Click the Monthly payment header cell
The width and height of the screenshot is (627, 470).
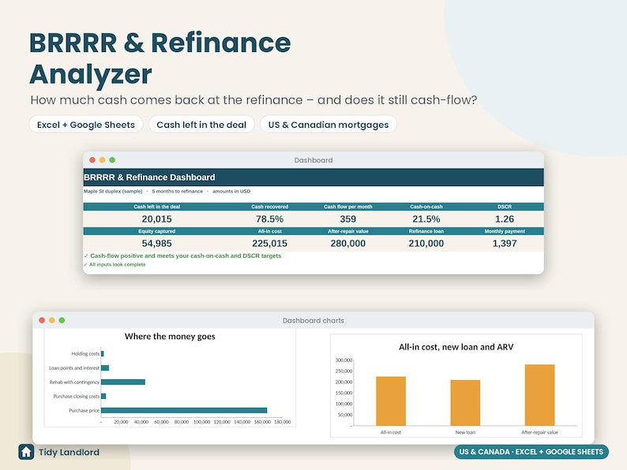(505, 231)
